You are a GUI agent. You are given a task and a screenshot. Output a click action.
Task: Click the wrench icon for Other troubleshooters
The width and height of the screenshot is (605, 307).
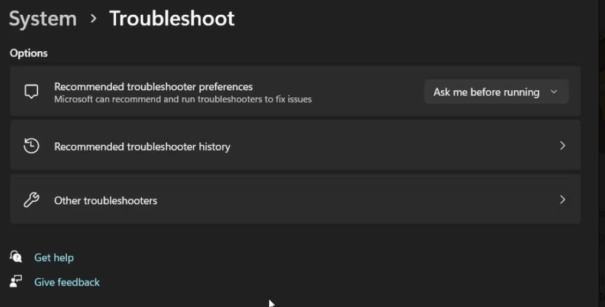click(x=31, y=200)
